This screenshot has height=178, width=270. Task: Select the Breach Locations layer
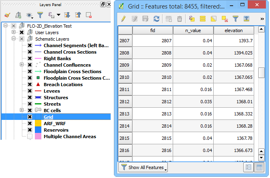tap(63, 85)
